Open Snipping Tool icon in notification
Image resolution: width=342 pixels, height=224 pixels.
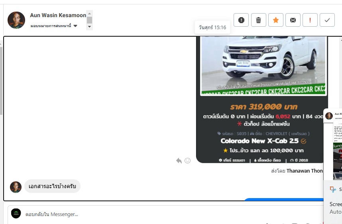[333, 189]
